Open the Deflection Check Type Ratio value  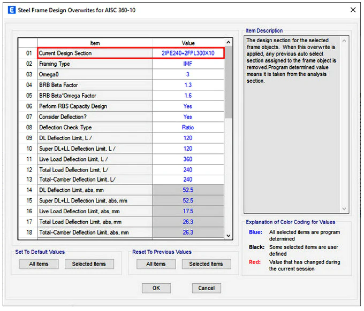coord(188,128)
